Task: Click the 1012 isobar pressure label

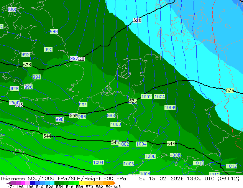Action: [x=232, y=166]
